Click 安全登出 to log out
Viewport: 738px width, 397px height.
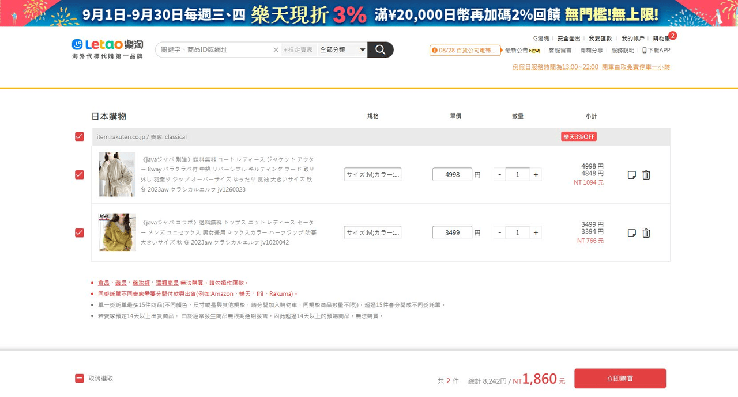click(x=569, y=39)
